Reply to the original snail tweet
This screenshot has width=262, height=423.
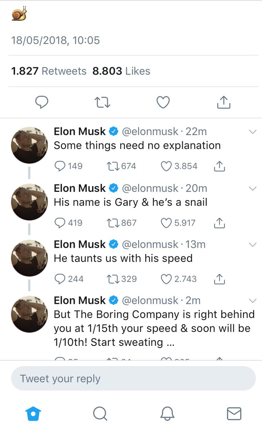pyautogui.click(x=42, y=102)
